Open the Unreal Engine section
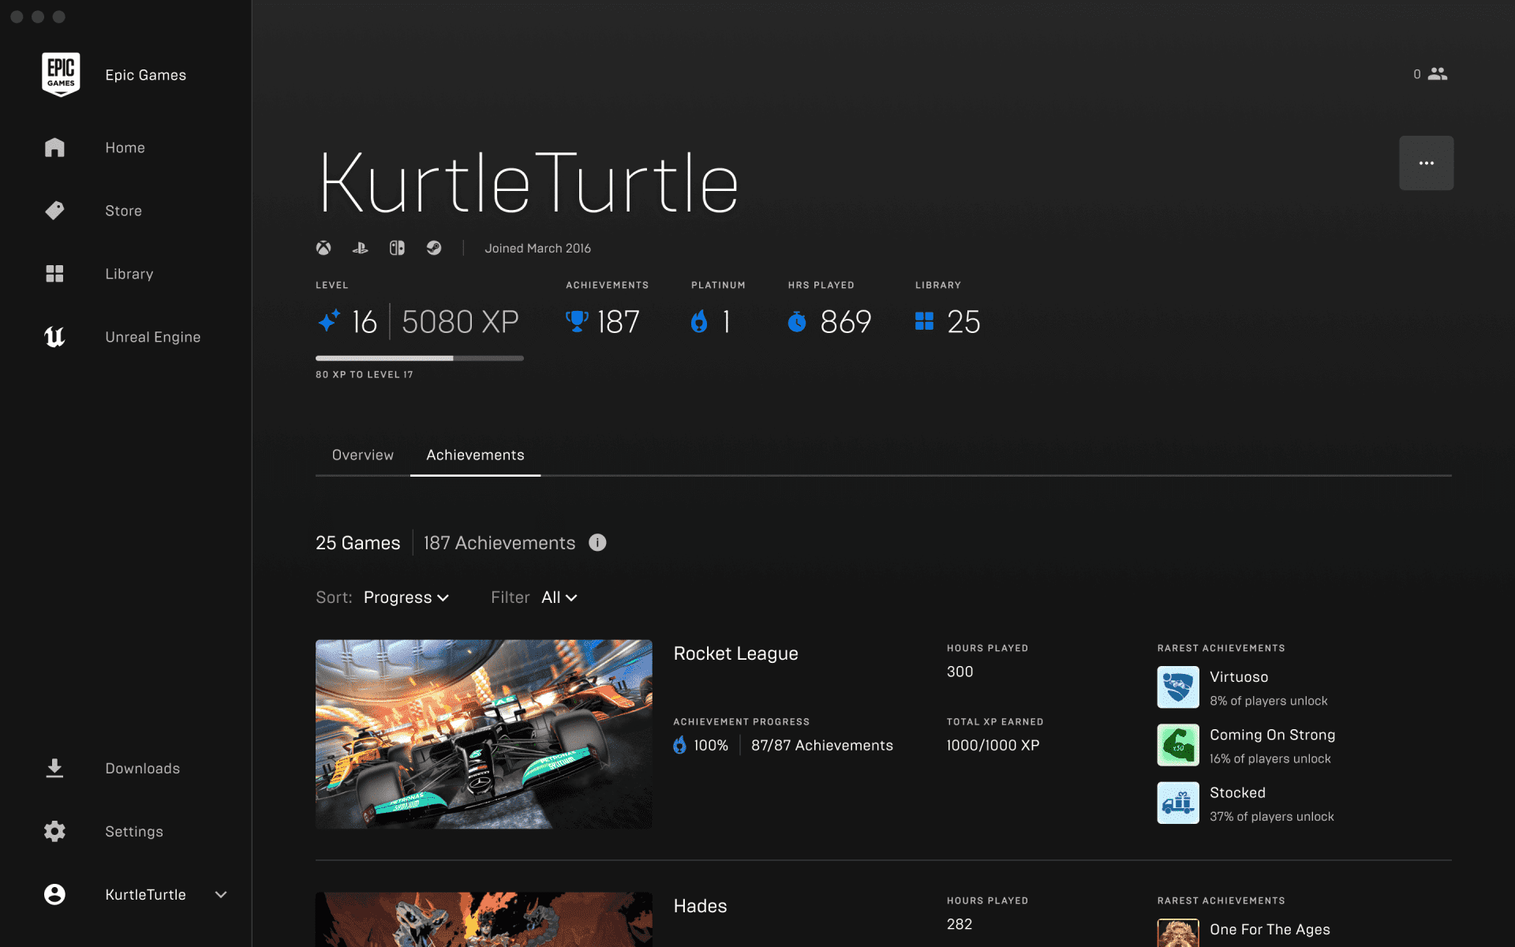 [x=152, y=336]
